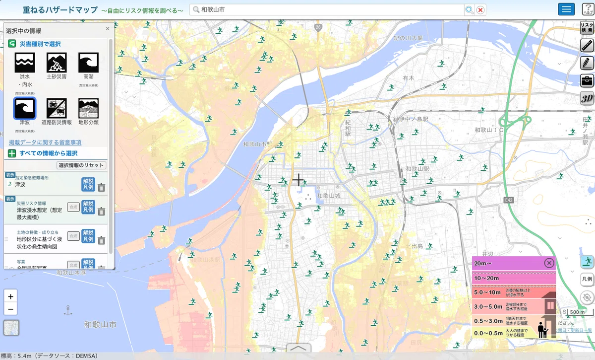
Task: Toggle 合成 for 地形区分 liquefaction layer
Action: coord(73,236)
